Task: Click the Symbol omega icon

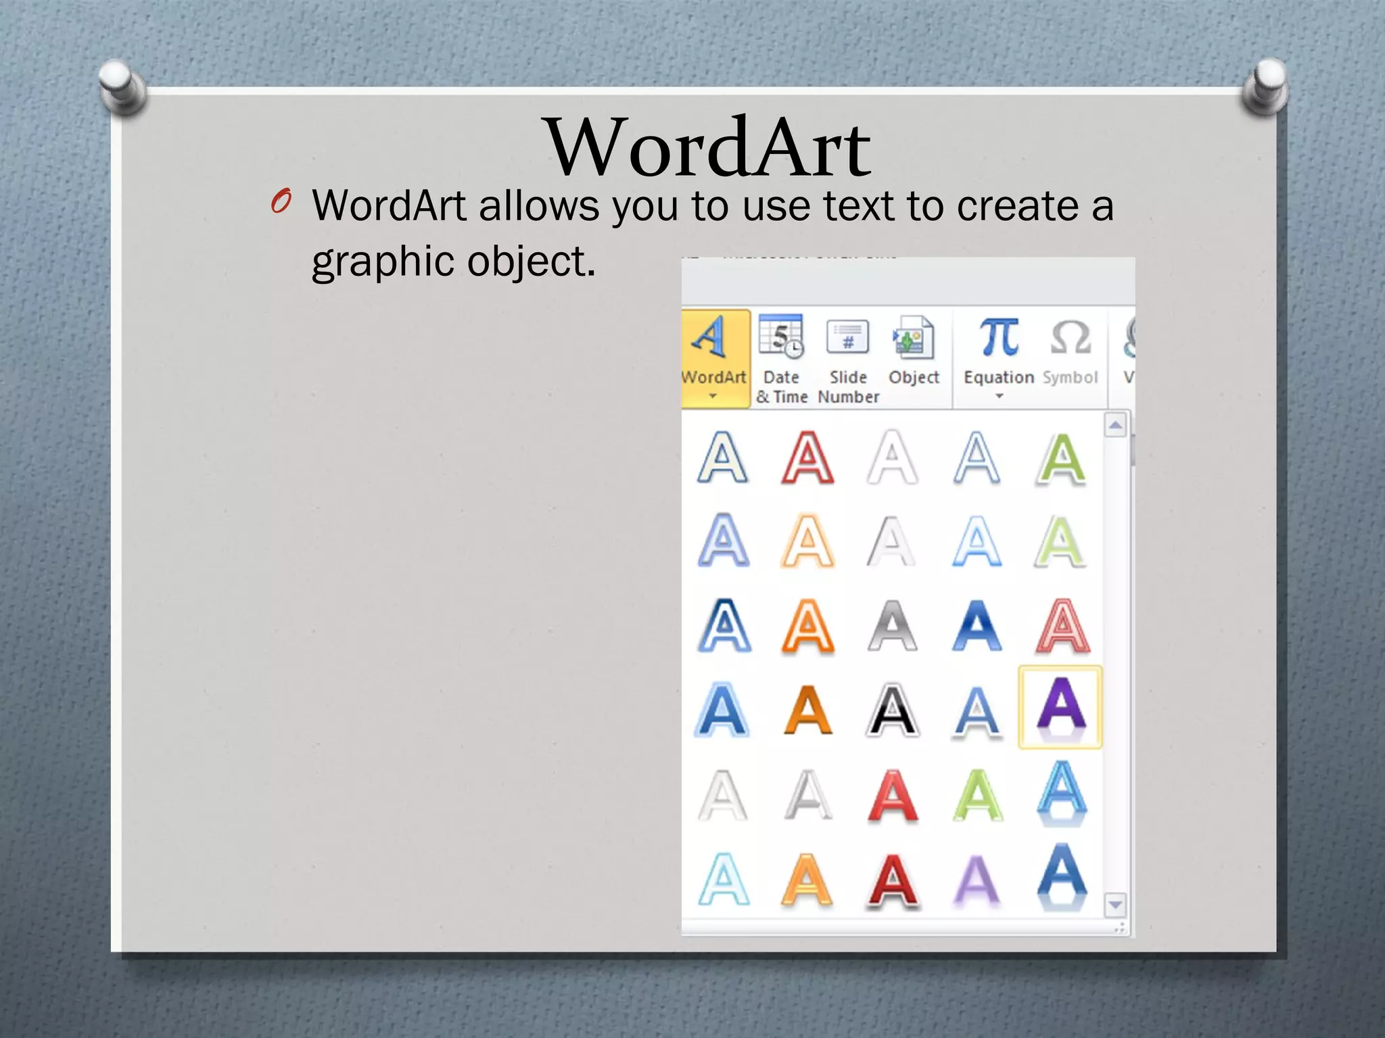Action: point(1070,338)
